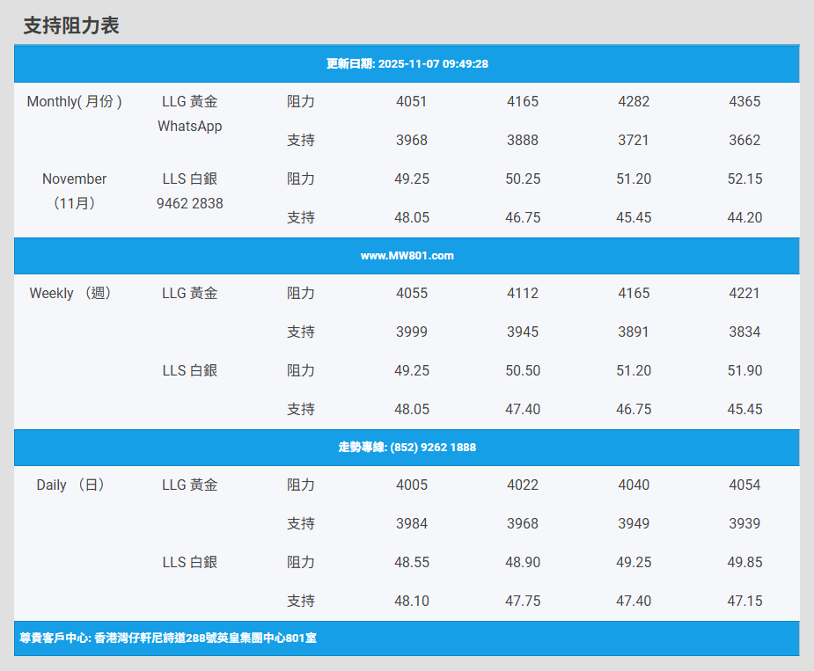Click monthly gold resistance value 4051
This screenshot has height=671, width=814.
412,101
